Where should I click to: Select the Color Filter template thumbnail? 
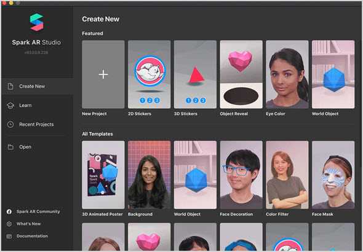point(287,175)
